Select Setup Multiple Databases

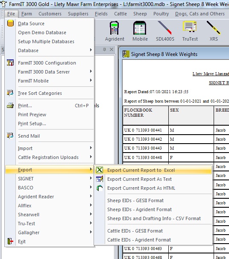click(50, 41)
